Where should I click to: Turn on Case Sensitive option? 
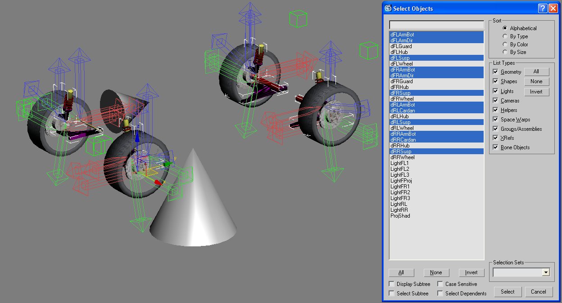pos(440,284)
